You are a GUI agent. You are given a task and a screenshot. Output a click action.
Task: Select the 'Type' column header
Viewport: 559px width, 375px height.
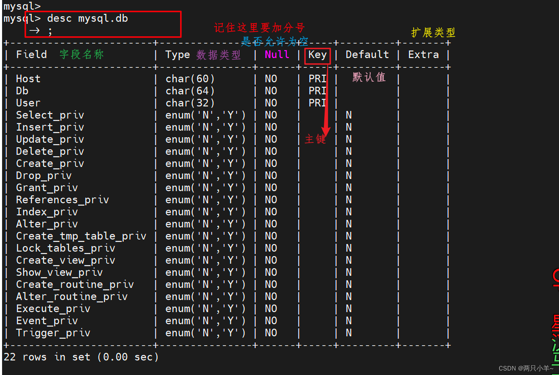pyautogui.click(x=178, y=55)
